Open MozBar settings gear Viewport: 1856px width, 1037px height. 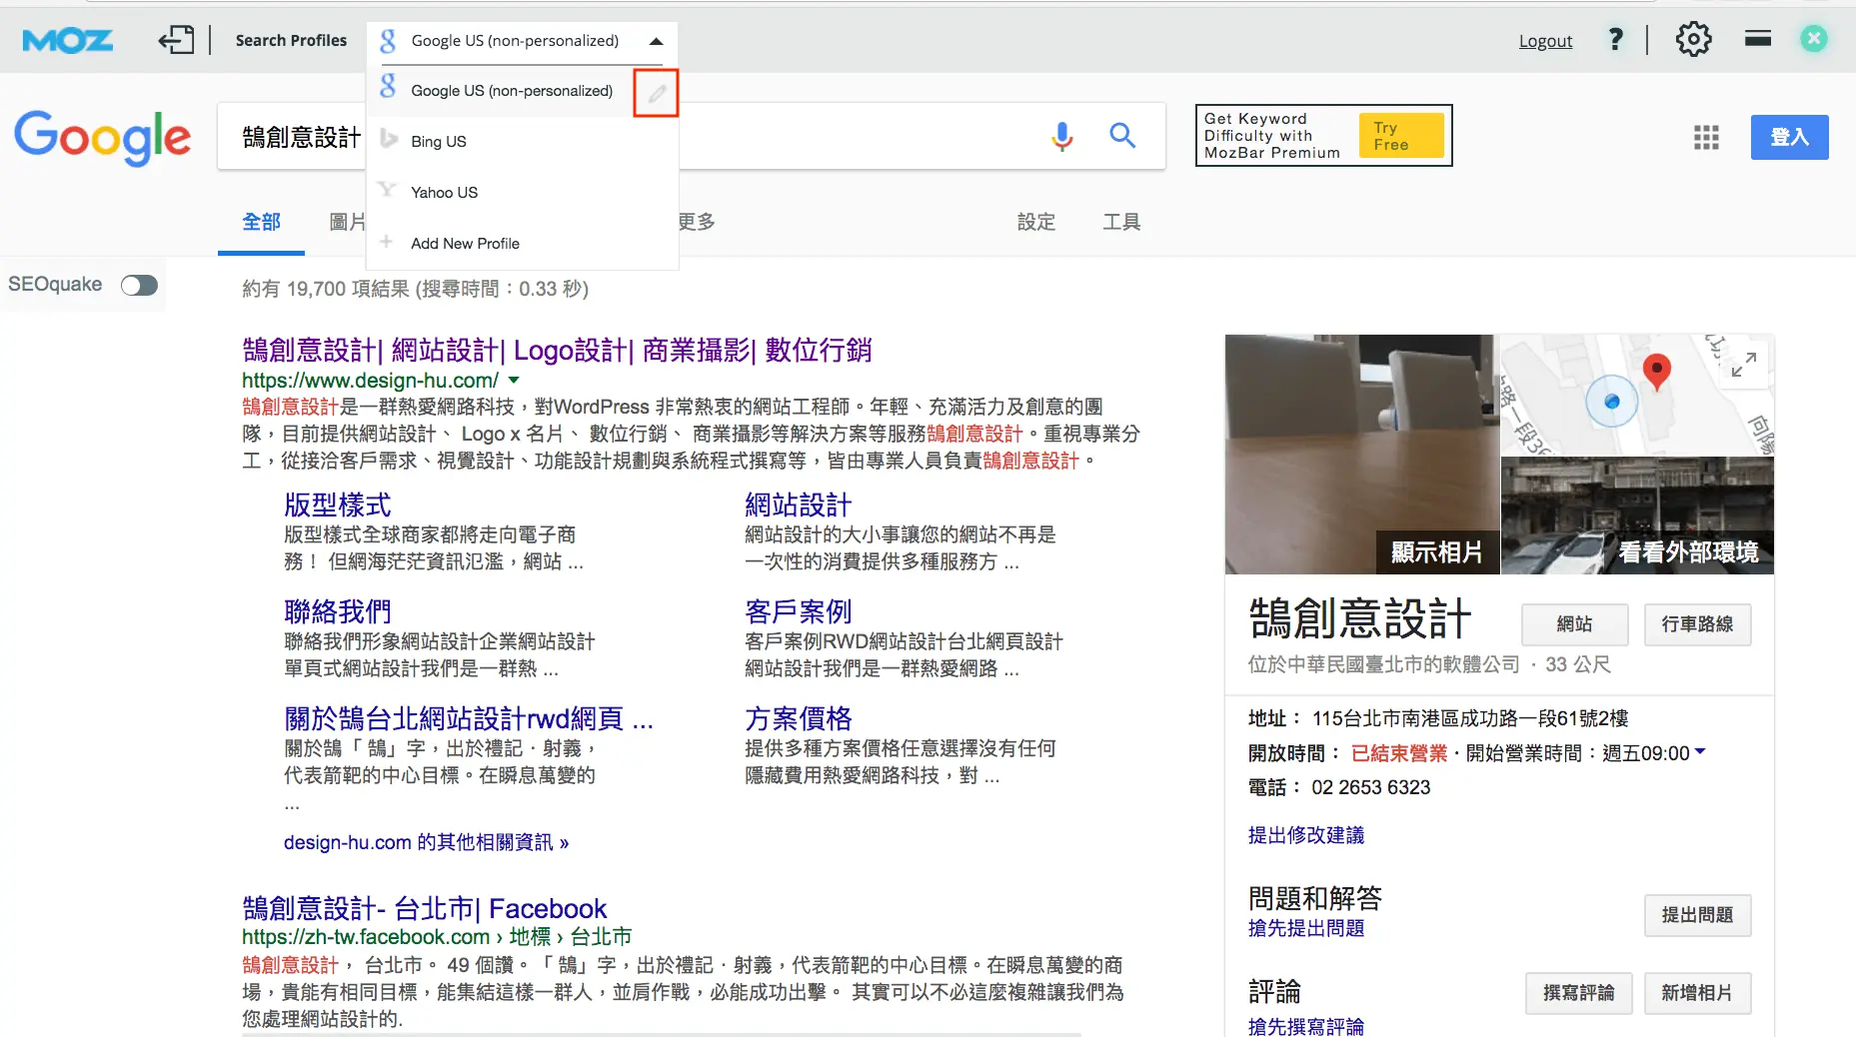[x=1693, y=40]
